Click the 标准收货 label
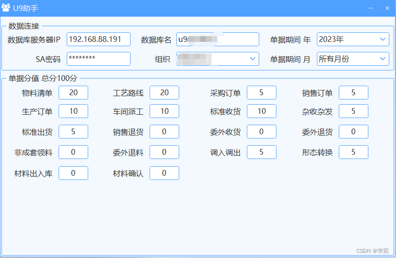The height and width of the screenshot is (258, 396). tap(225, 111)
